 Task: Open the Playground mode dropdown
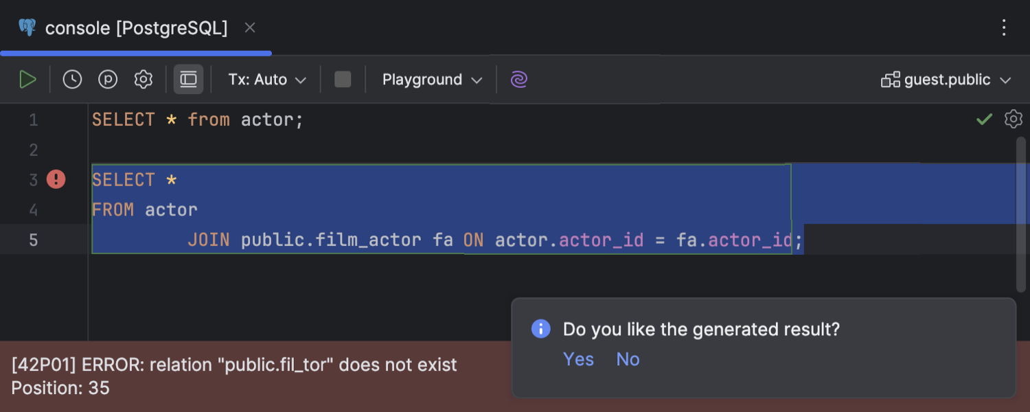click(432, 80)
